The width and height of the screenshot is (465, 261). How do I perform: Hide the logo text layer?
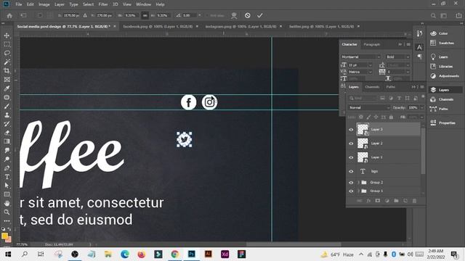[x=351, y=171]
